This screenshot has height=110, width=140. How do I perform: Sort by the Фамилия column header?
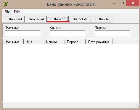pos(13,42)
